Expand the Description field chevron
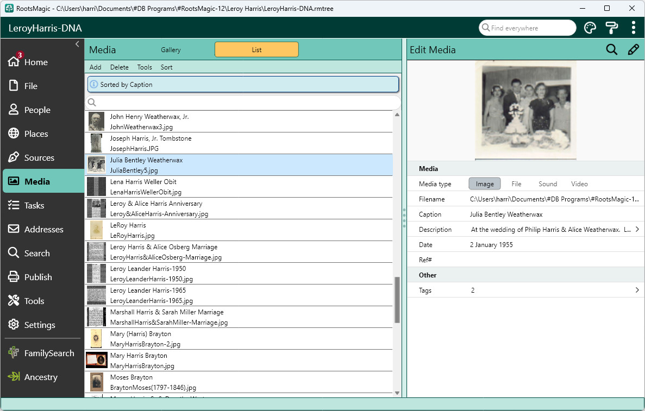The width and height of the screenshot is (645, 411). pyautogui.click(x=637, y=229)
